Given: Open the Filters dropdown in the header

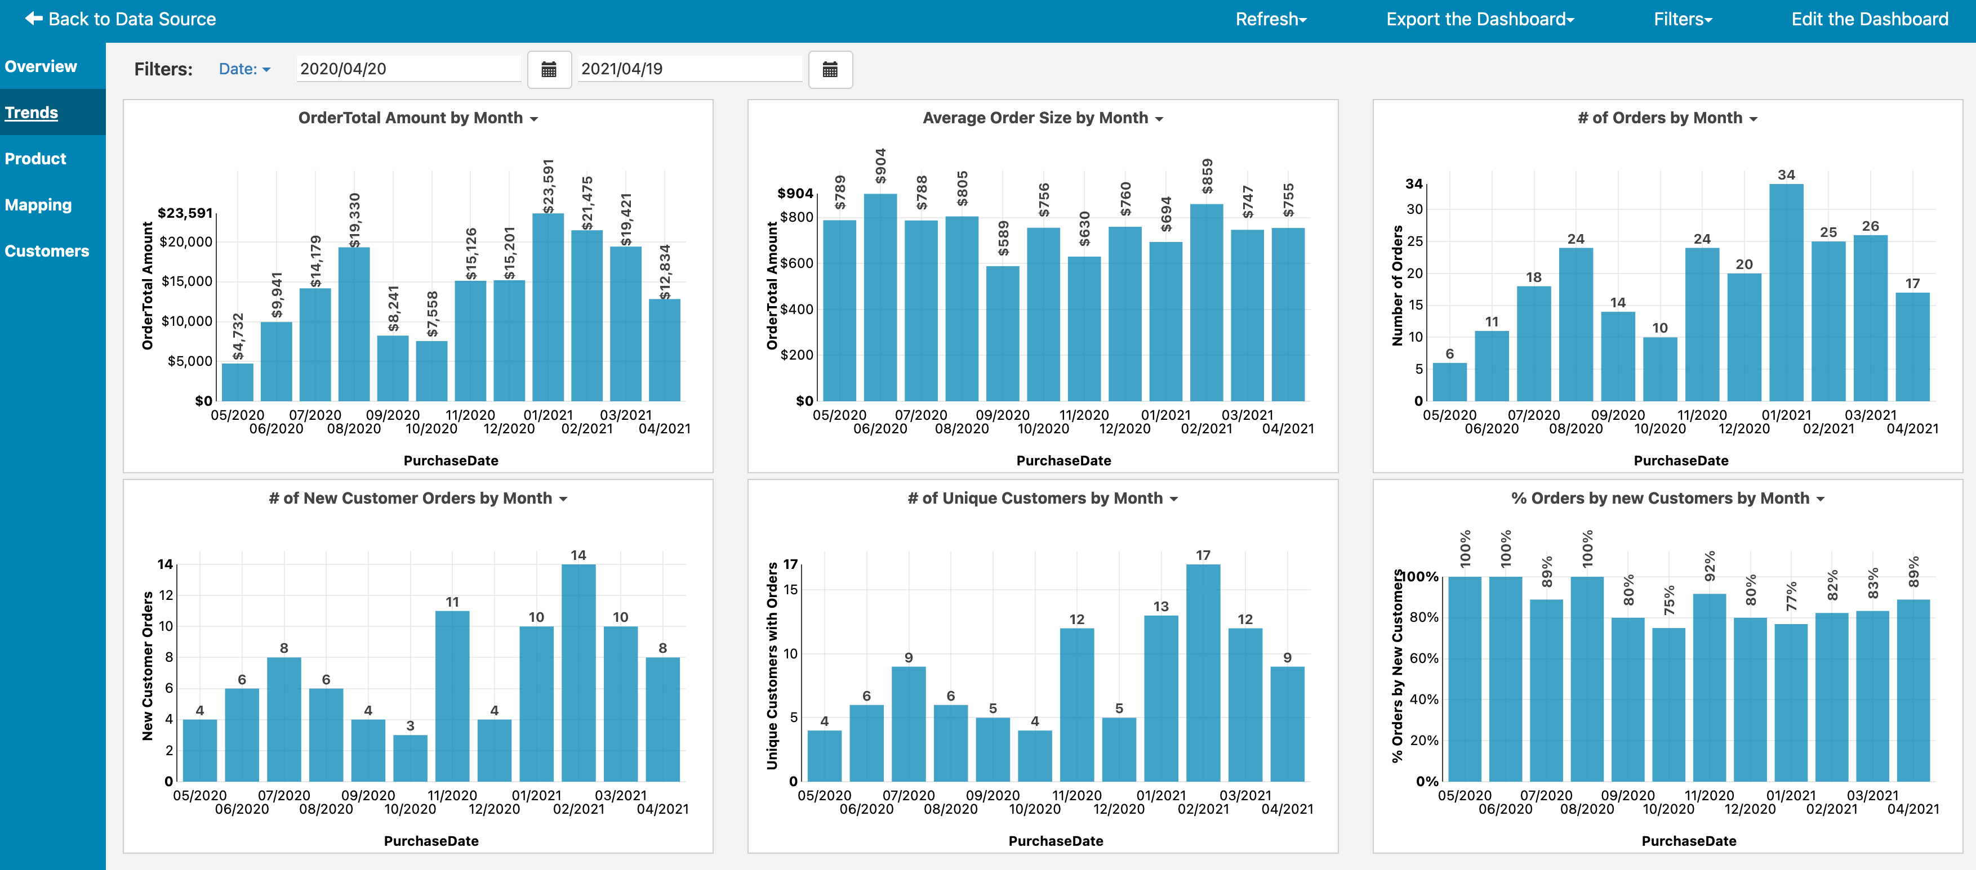Looking at the screenshot, I should click(1682, 19).
